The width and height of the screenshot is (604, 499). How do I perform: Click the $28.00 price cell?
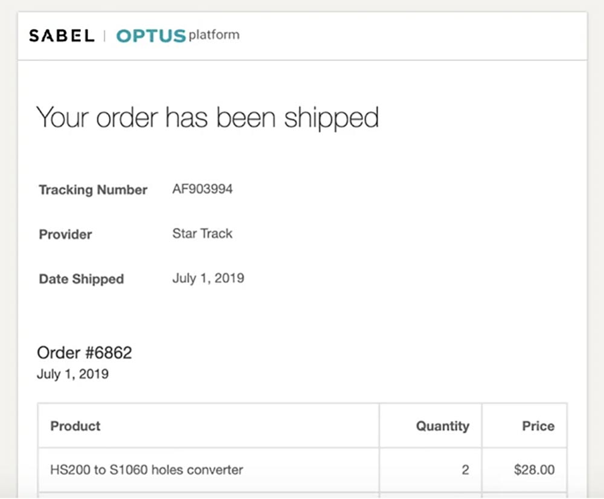coord(534,469)
